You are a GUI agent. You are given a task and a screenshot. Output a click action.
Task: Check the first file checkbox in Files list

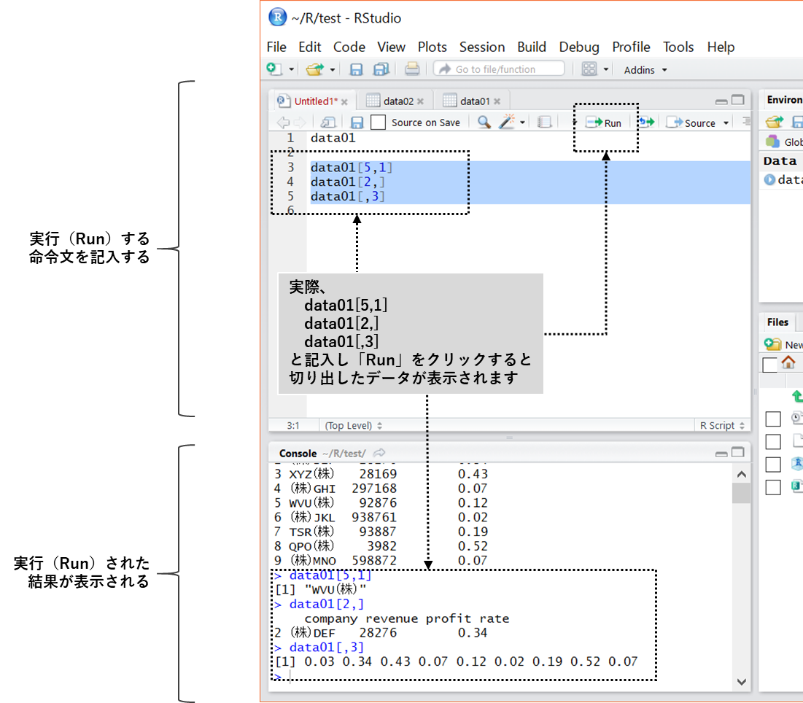pyautogui.click(x=773, y=419)
